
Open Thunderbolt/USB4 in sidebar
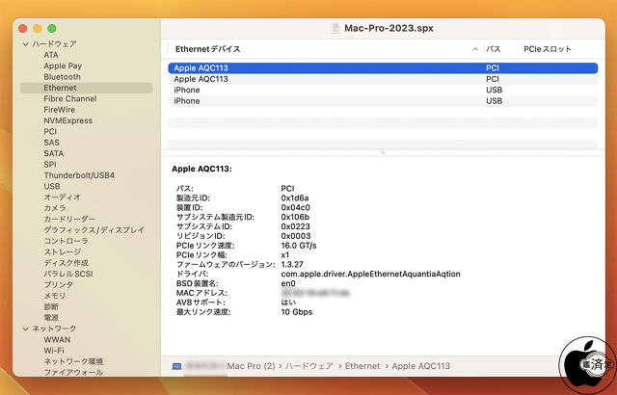pos(79,175)
